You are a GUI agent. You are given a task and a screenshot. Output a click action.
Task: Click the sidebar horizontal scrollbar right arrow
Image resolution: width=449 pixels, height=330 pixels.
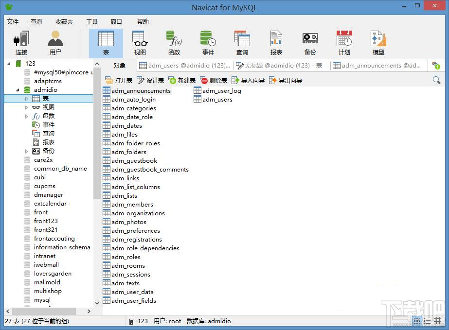[89, 311]
